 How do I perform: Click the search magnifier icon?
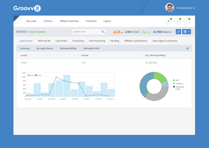tap(103, 32)
